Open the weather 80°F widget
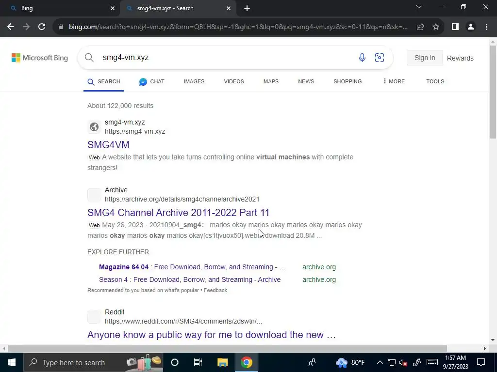Screen dimensions: 497x372 tap(350, 362)
